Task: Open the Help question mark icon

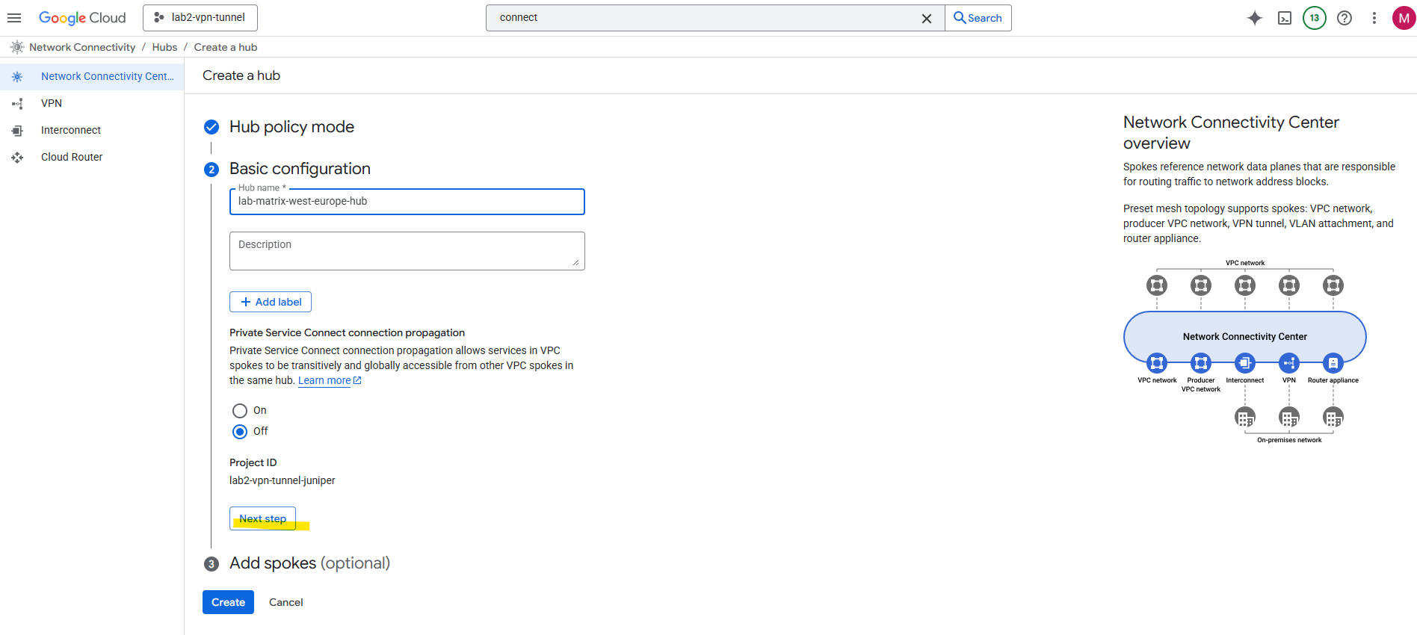Action: [x=1345, y=18]
